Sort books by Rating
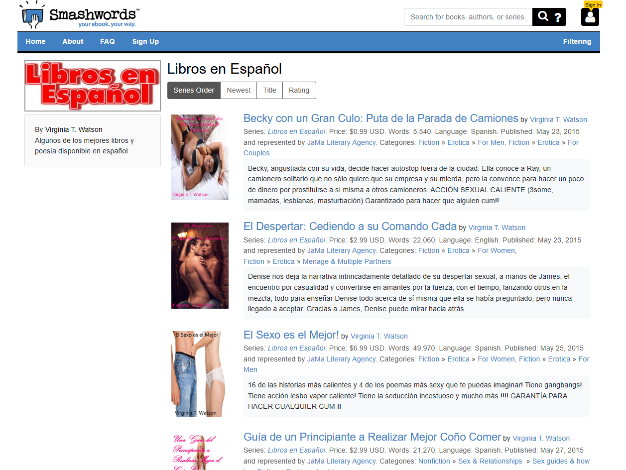This screenshot has height=470, width=626. tap(299, 90)
